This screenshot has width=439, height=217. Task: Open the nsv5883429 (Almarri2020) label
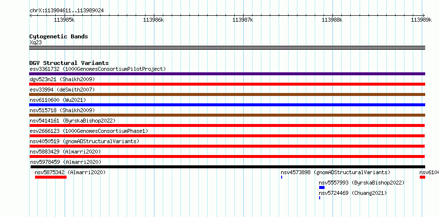click(x=65, y=152)
